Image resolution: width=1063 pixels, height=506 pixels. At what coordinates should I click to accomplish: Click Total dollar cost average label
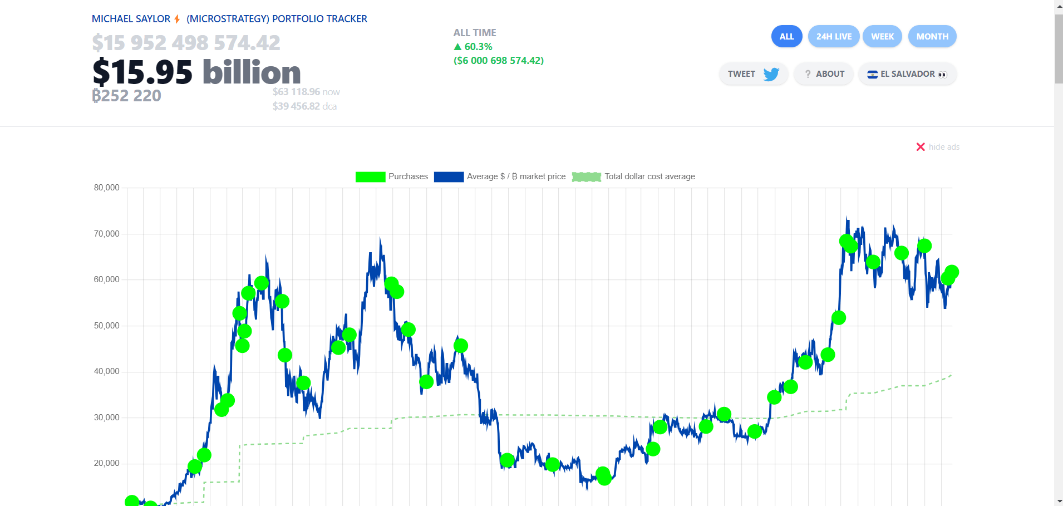[649, 176]
